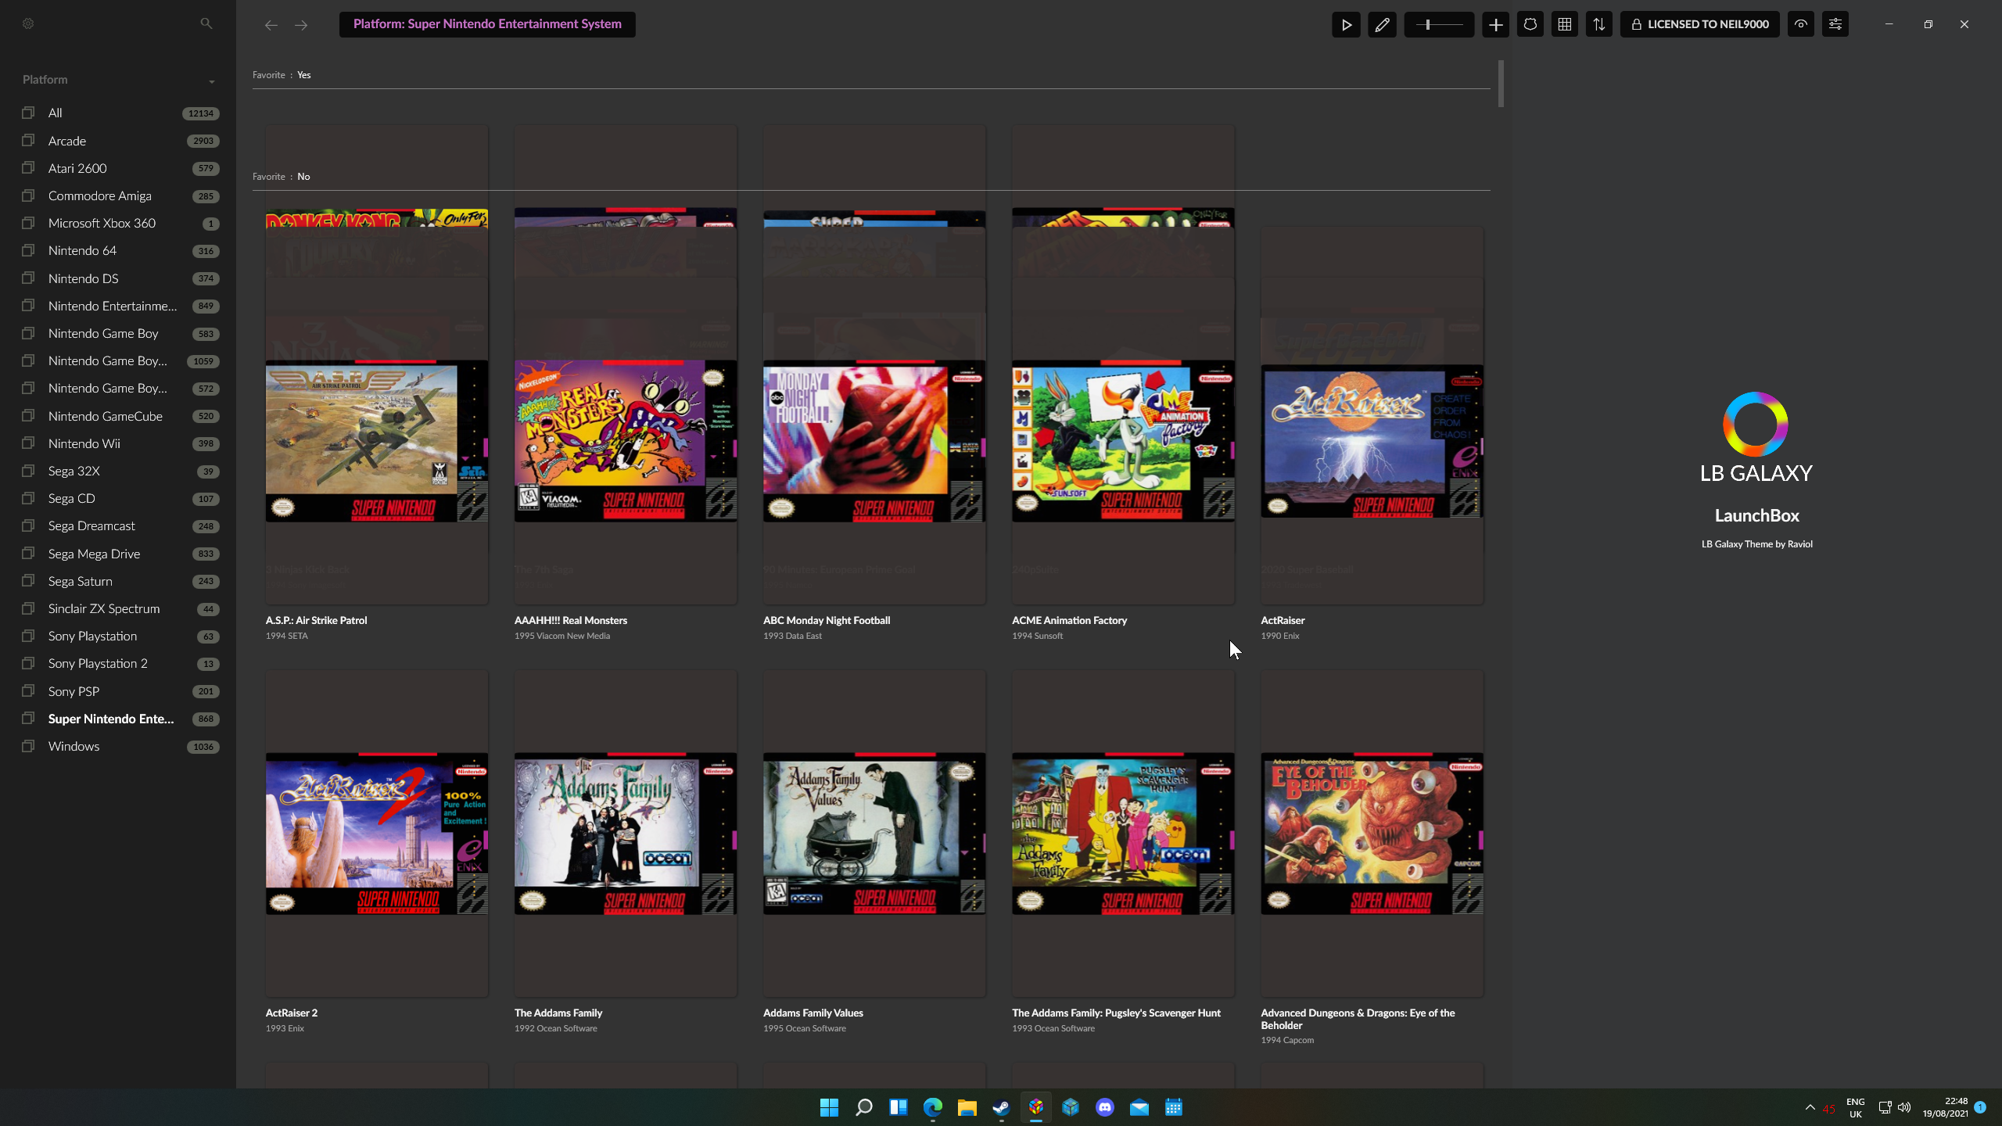Click the sidebar search magnifier icon
2002x1126 pixels.
206,23
